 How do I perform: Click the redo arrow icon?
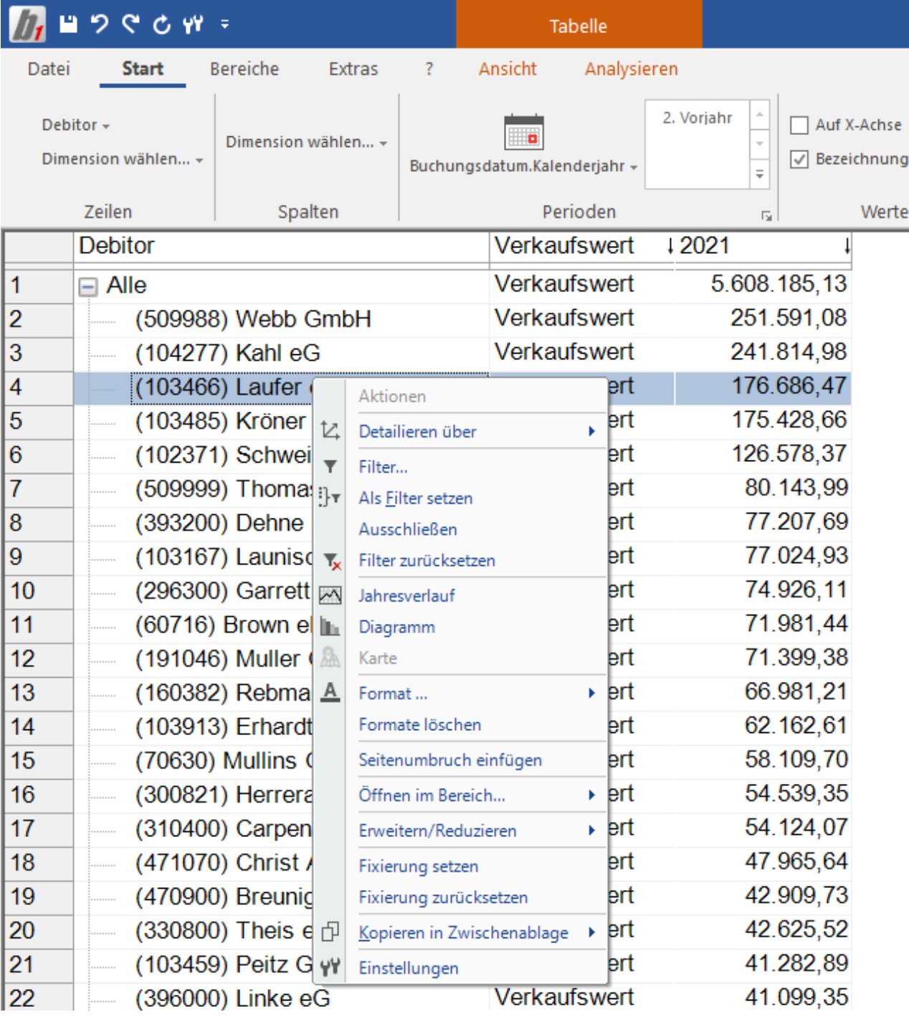(x=130, y=24)
